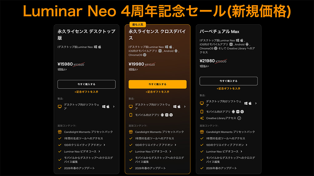Click the ¥21980 price on the Max plan
Viewport: 314px width, 176px height.
click(207, 61)
